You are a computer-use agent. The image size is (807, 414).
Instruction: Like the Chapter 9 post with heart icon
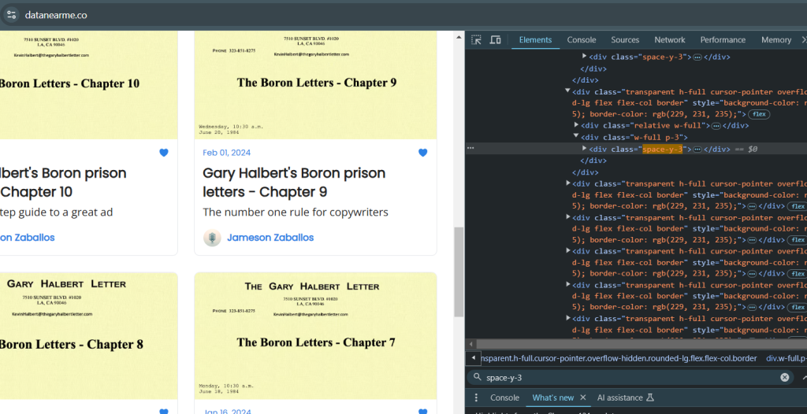point(422,153)
